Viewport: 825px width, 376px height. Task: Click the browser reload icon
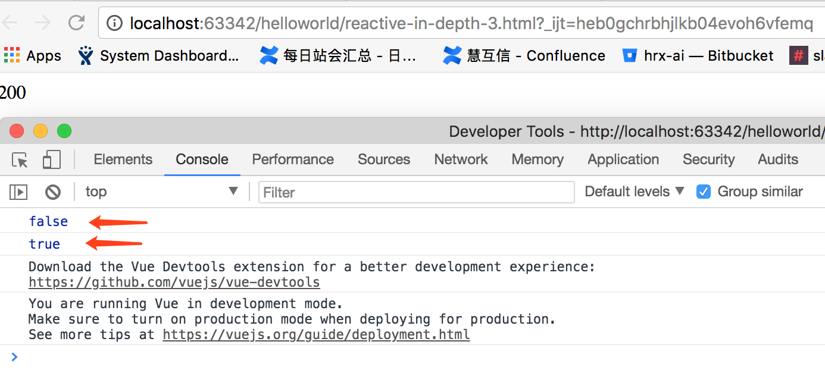point(76,23)
